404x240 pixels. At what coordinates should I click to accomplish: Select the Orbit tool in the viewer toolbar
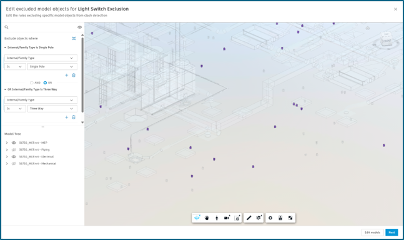(x=197, y=218)
